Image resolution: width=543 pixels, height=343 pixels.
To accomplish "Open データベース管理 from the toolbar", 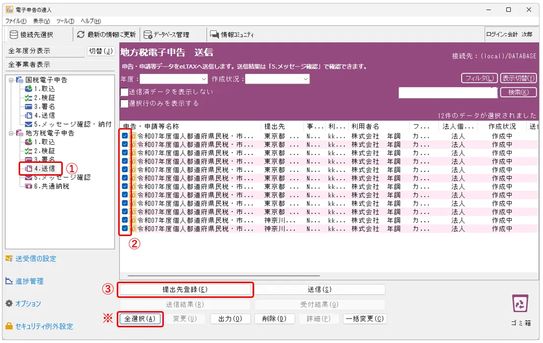I will (148, 35).
